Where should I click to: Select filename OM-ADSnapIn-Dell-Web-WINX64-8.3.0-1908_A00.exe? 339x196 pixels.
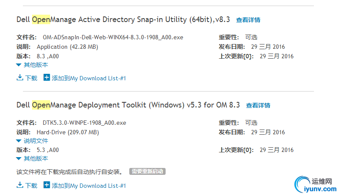(x=113, y=37)
